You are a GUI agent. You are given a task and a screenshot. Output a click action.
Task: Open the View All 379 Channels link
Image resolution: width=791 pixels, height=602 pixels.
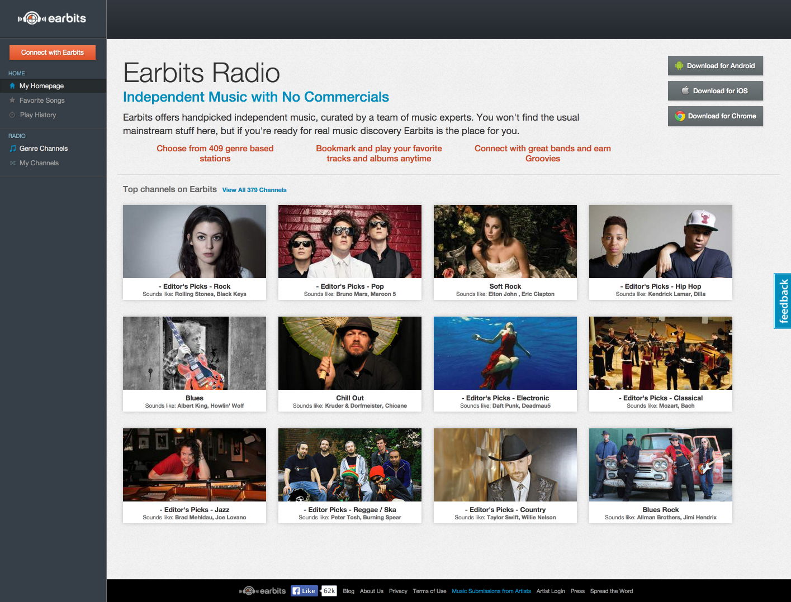coord(254,190)
